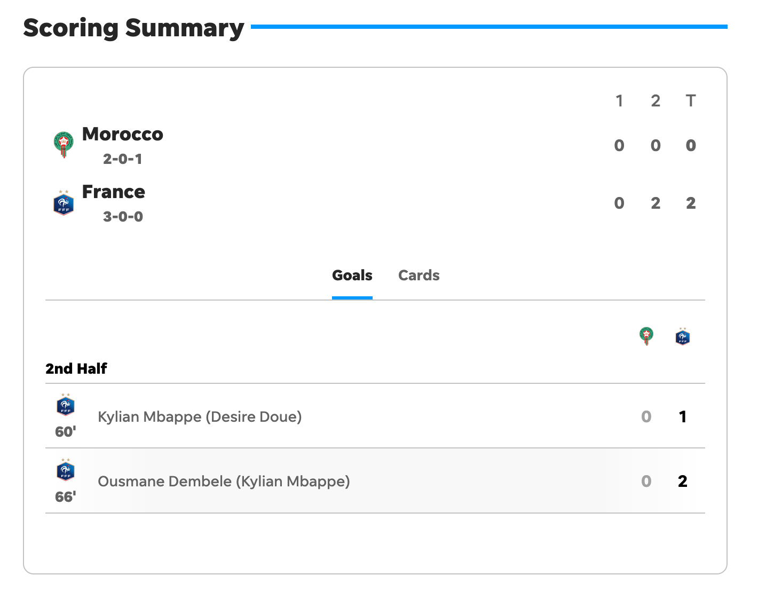Click France crest beside the 60' goal

coord(66,405)
